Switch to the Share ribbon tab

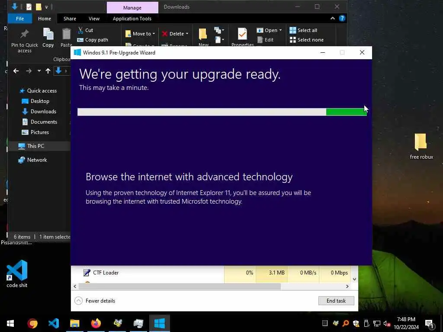70,19
